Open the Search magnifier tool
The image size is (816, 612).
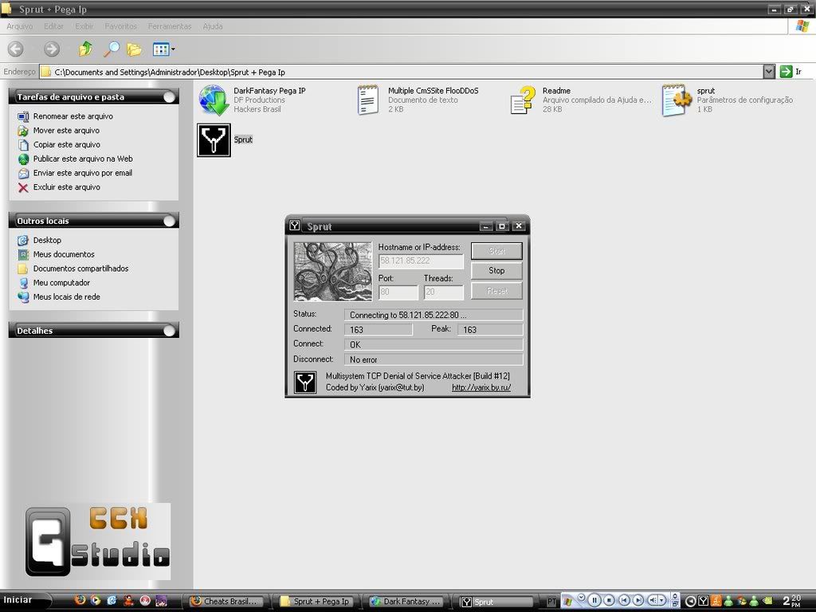[112, 49]
